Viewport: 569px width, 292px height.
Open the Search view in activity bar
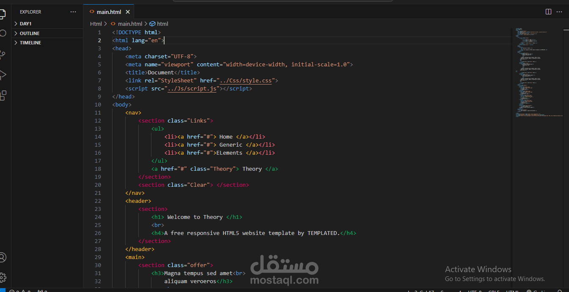click(x=2, y=33)
